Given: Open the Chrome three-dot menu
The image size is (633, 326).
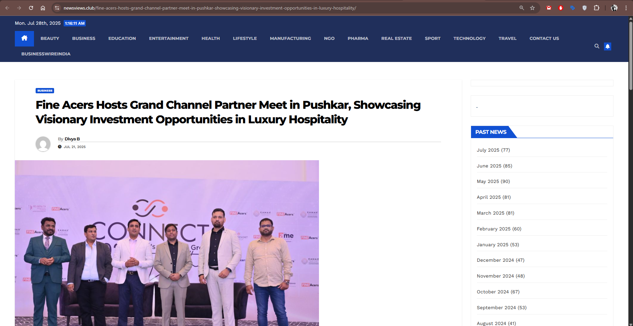Looking at the screenshot, I should pyautogui.click(x=626, y=8).
